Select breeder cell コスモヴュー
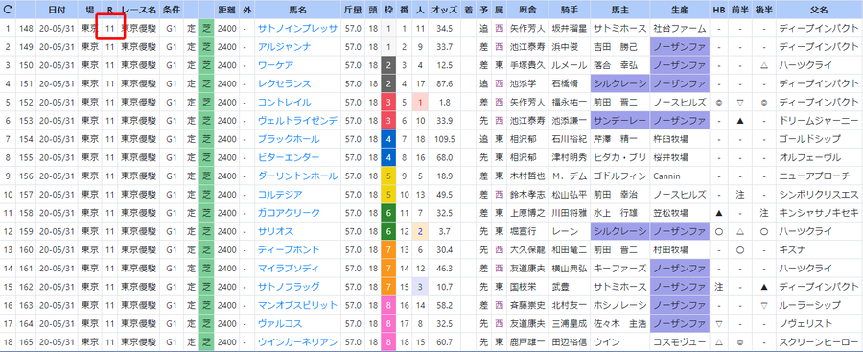 (x=679, y=342)
